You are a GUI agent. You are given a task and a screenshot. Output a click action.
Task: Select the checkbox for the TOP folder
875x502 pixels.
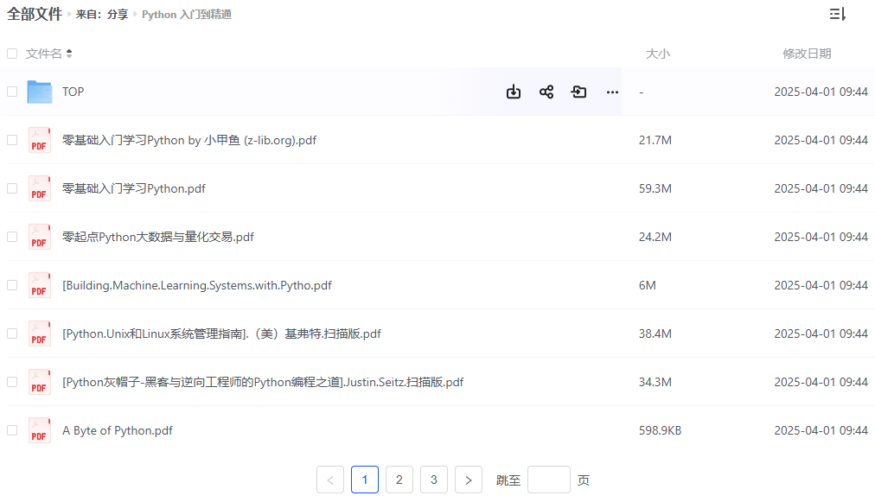(11, 91)
